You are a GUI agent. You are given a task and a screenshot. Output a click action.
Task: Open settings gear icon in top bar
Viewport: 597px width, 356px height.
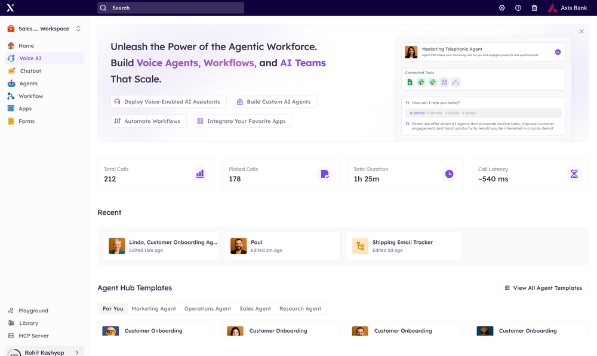tap(502, 8)
